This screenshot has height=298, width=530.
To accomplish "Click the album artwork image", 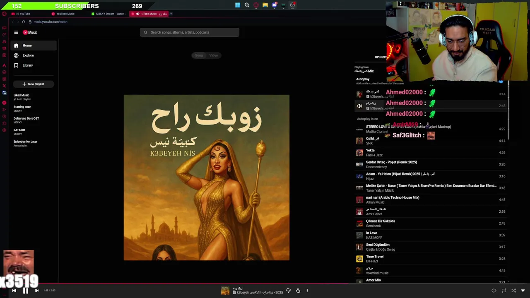I will click(x=207, y=178).
